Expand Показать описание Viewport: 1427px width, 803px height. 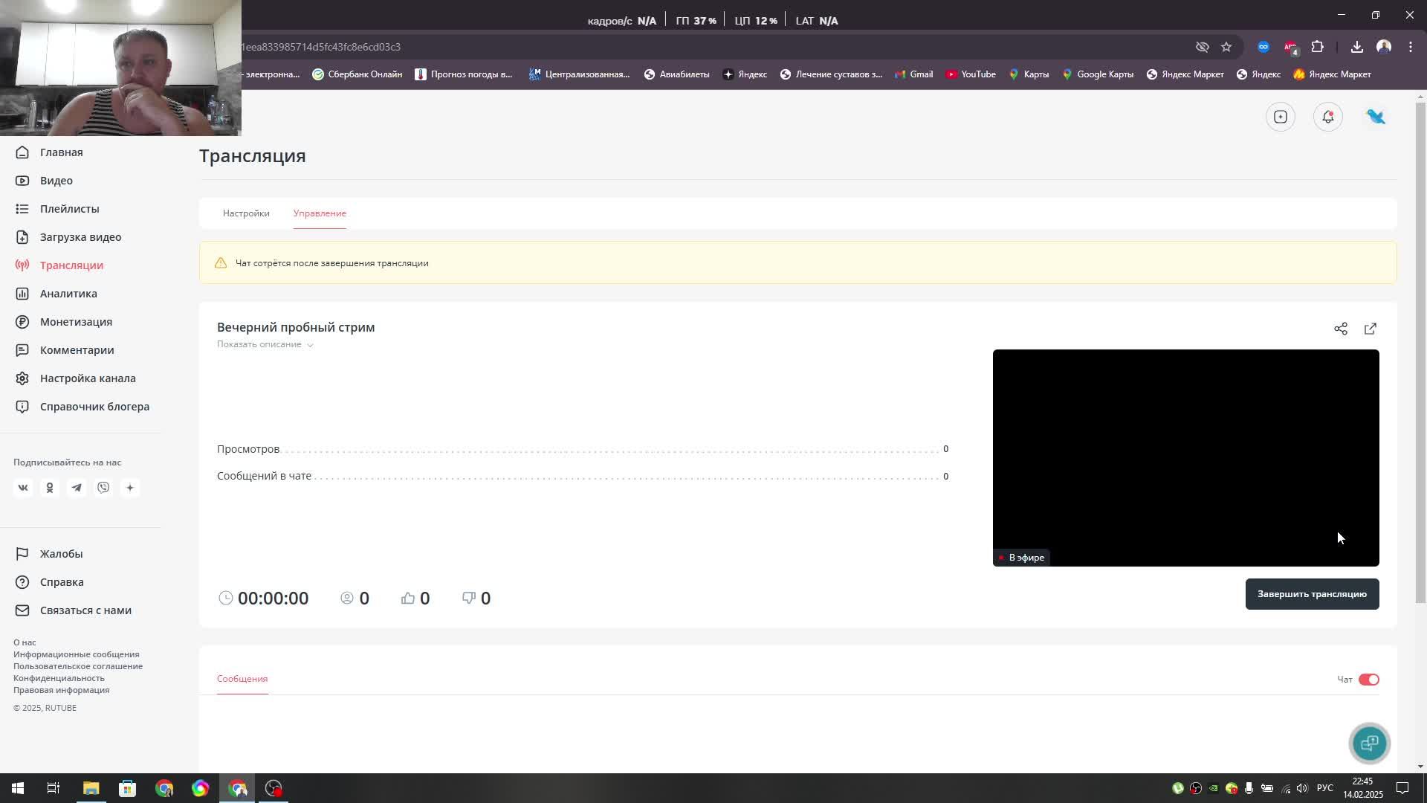[x=265, y=344]
